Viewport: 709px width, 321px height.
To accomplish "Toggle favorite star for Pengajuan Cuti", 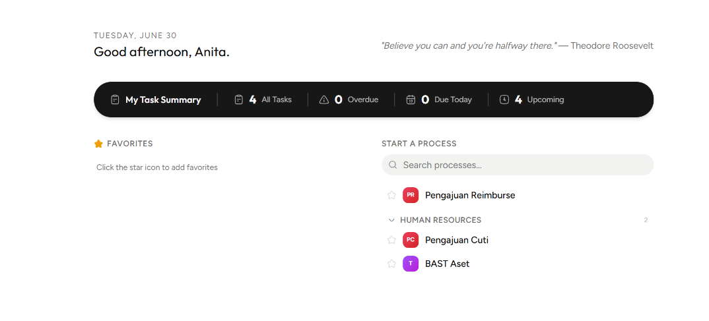I will pos(391,240).
